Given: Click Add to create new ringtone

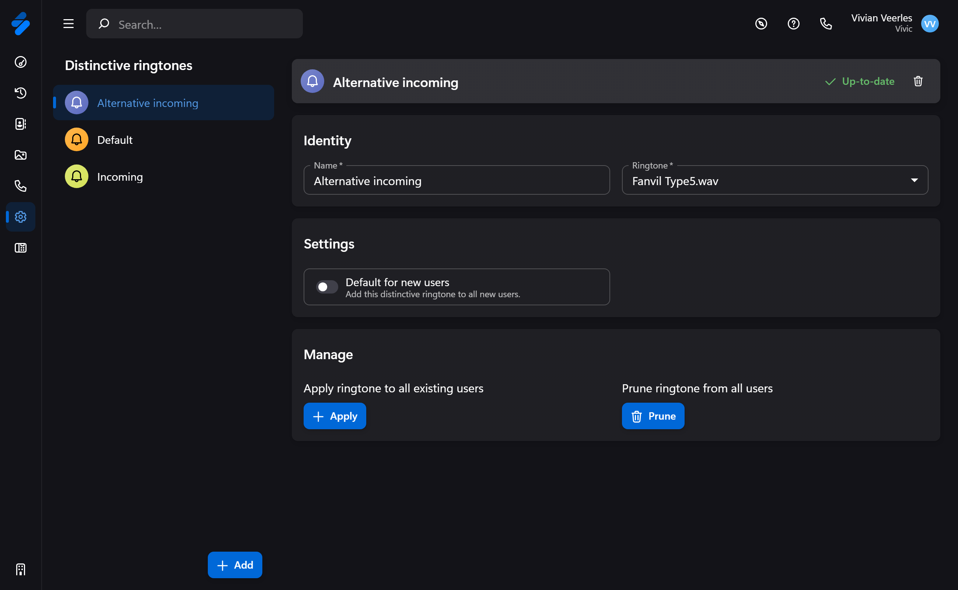Looking at the screenshot, I should click(235, 565).
